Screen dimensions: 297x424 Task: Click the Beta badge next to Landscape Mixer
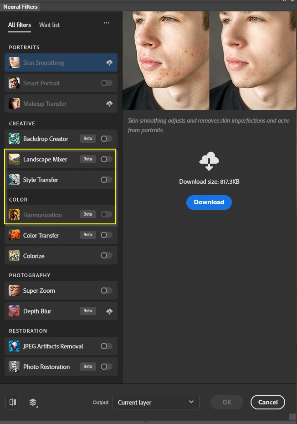pos(87,159)
